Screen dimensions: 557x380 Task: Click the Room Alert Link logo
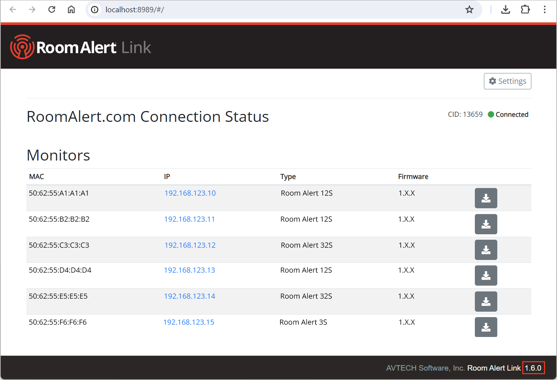(x=81, y=47)
